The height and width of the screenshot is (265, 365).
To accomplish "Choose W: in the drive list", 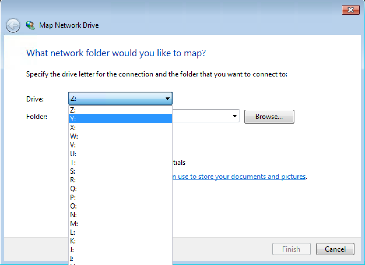I will pyautogui.click(x=120, y=136).
